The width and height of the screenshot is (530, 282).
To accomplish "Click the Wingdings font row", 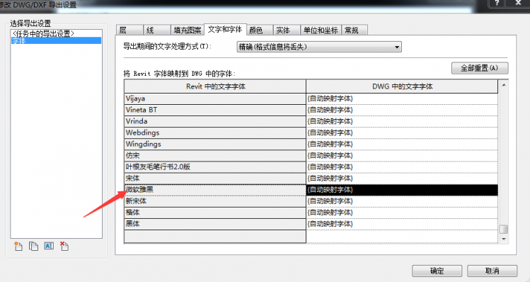I will 215,145.
